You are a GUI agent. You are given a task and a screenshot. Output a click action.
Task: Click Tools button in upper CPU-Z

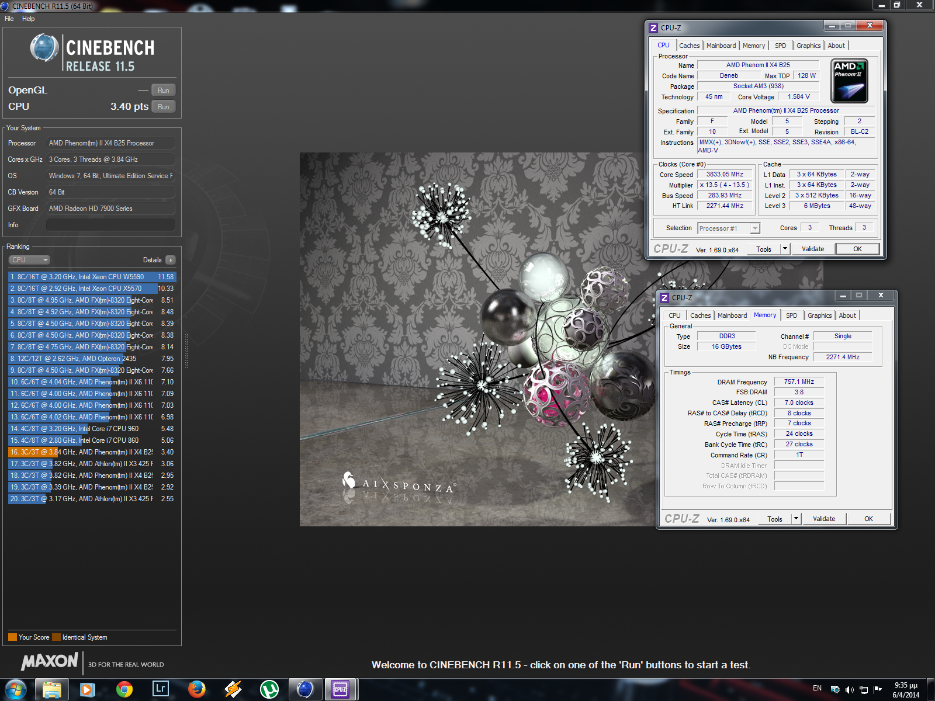764,249
